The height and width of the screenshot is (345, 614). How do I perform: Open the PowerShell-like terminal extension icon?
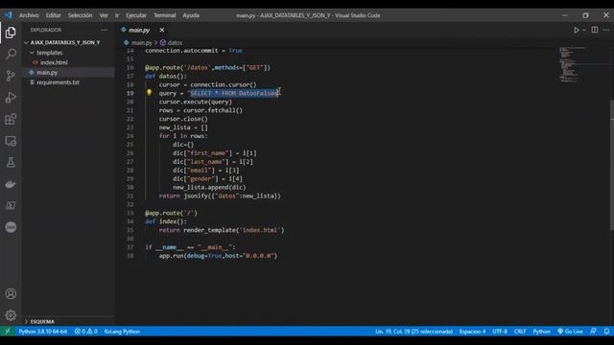11,206
